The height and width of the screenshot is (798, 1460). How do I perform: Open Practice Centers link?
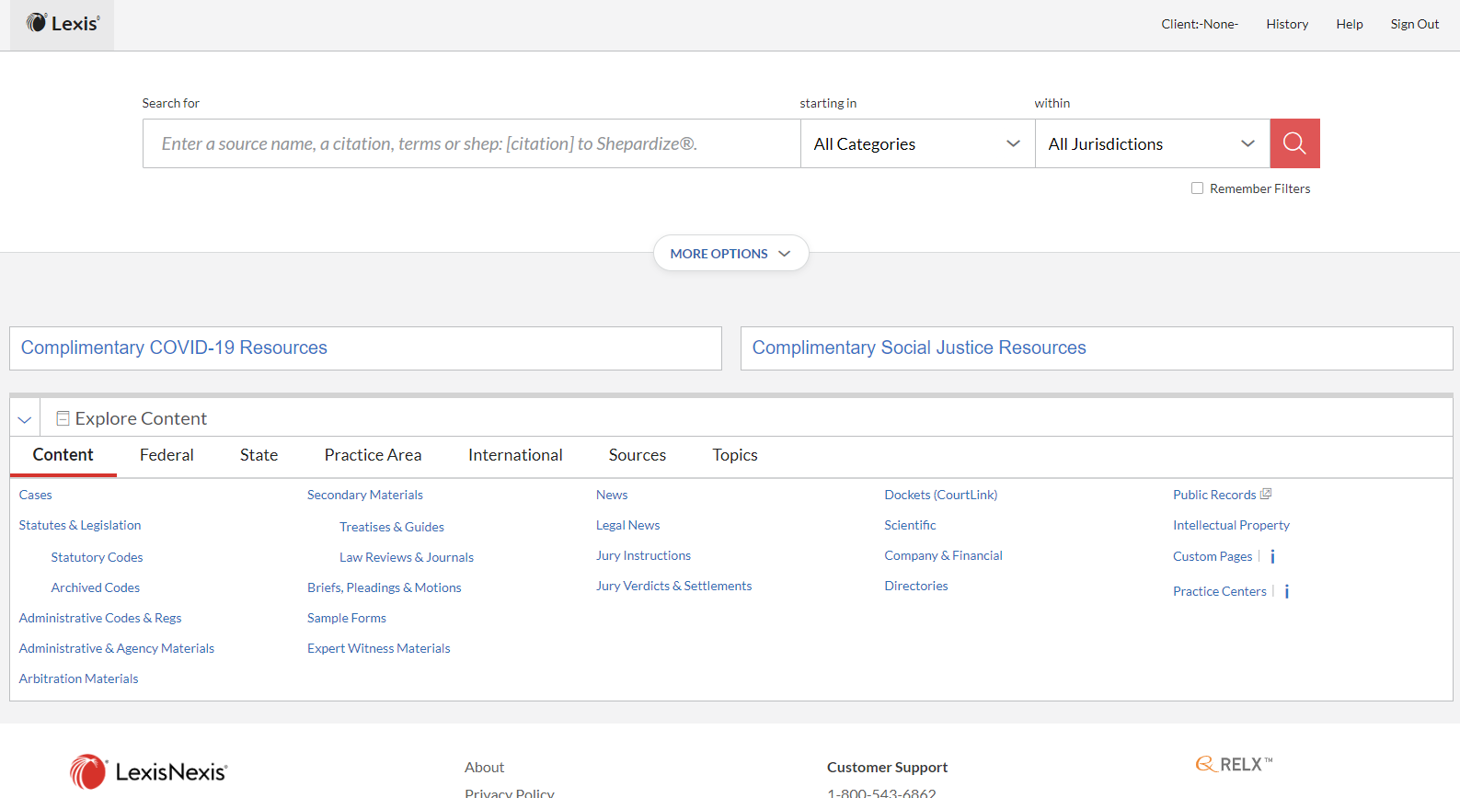coord(1220,591)
